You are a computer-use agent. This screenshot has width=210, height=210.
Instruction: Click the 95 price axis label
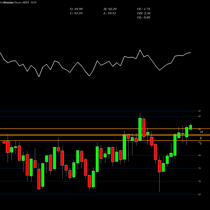click(199, 116)
